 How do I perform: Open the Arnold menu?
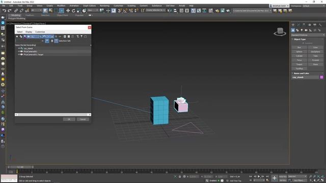182,6
